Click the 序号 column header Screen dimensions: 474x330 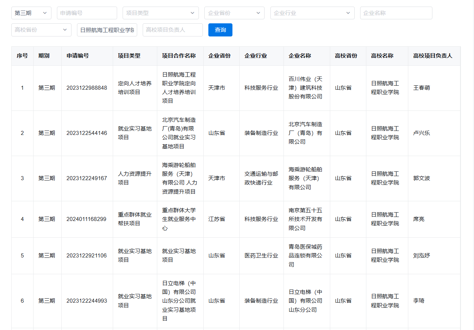[22, 56]
